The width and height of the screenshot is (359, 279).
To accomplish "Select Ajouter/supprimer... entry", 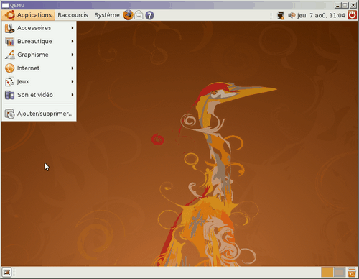I will click(39, 114).
